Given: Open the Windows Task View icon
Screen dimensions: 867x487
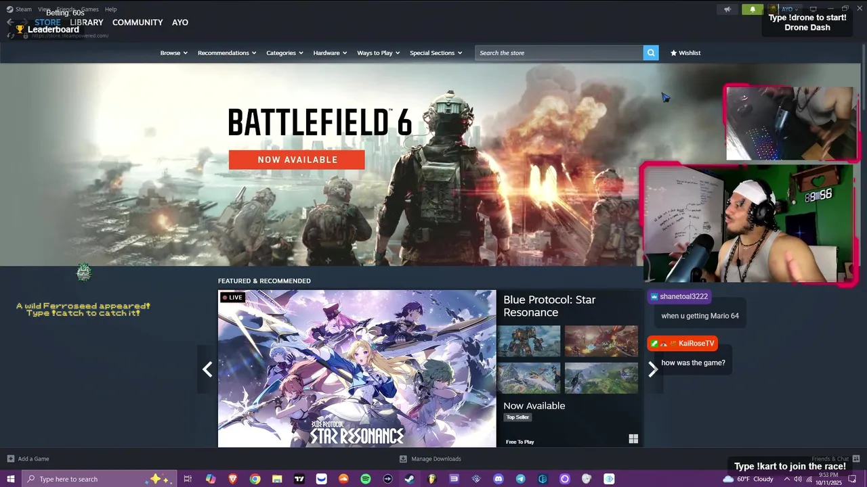Looking at the screenshot, I should (188, 479).
